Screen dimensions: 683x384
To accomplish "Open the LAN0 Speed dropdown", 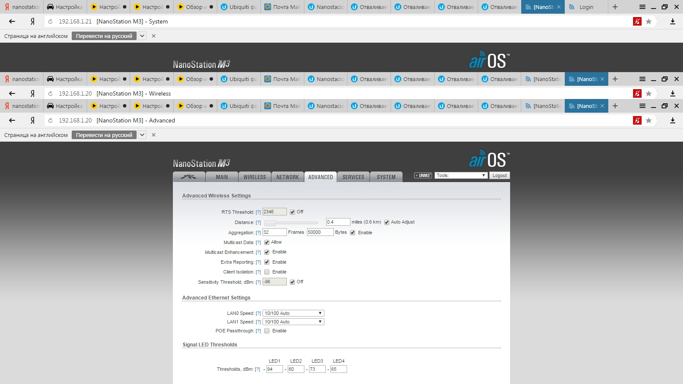I will (x=293, y=313).
